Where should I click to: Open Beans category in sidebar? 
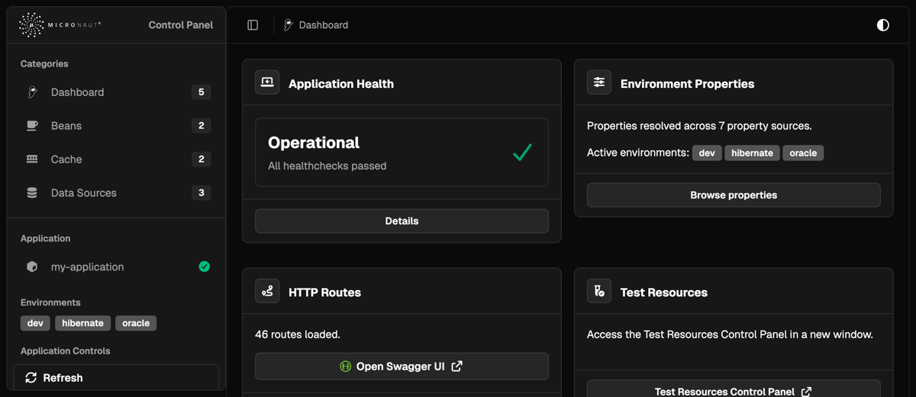[x=115, y=126]
